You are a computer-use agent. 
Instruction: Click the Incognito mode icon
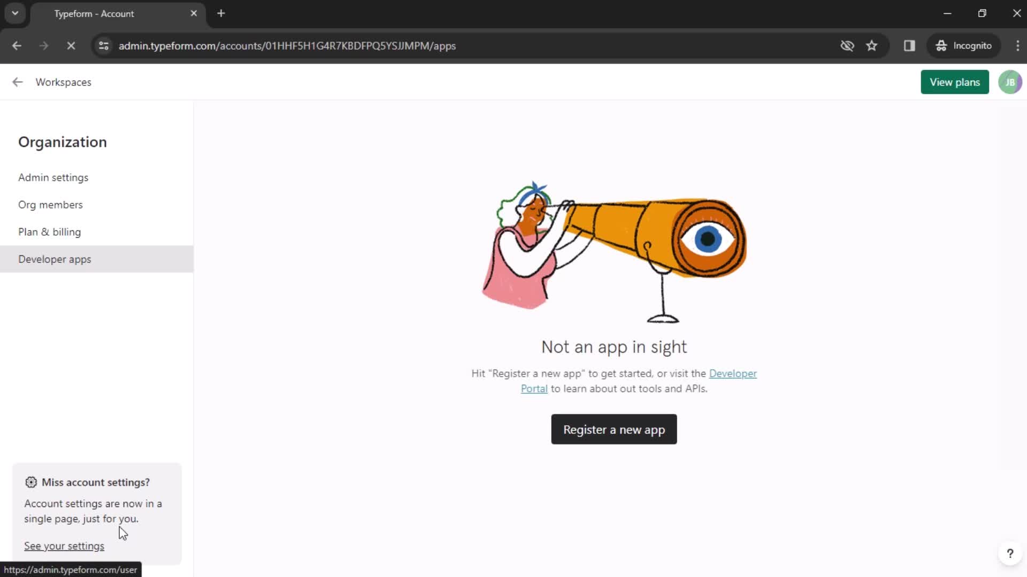point(941,46)
